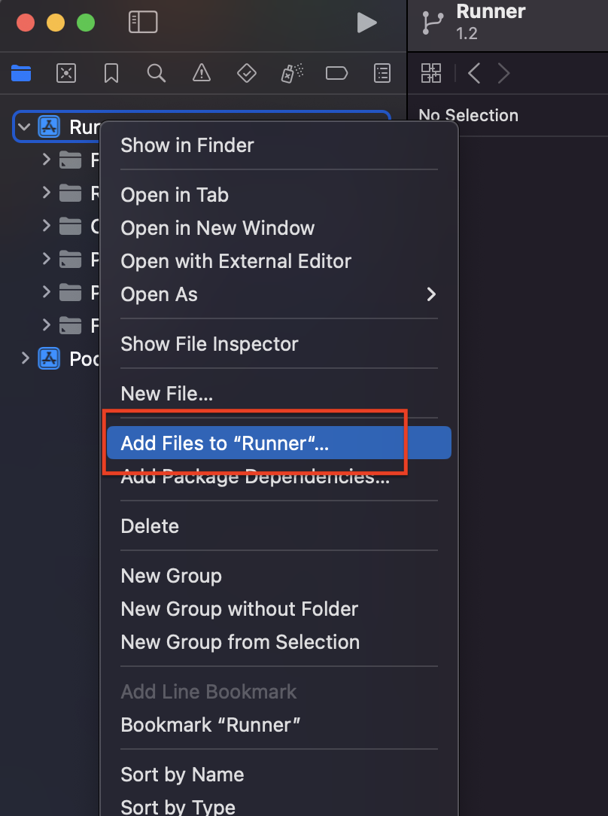Open the Test navigator diamond icon

pos(246,73)
